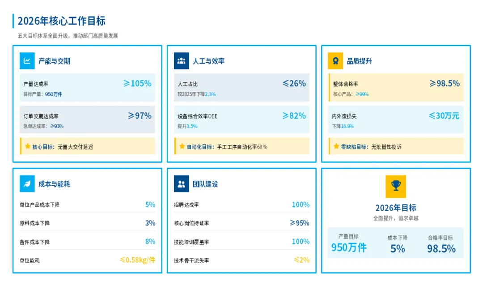Click the people group icon beside 人工与效率
Image resolution: width=483 pixels, height=302 pixels.
pyautogui.click(x=181, y=61)
